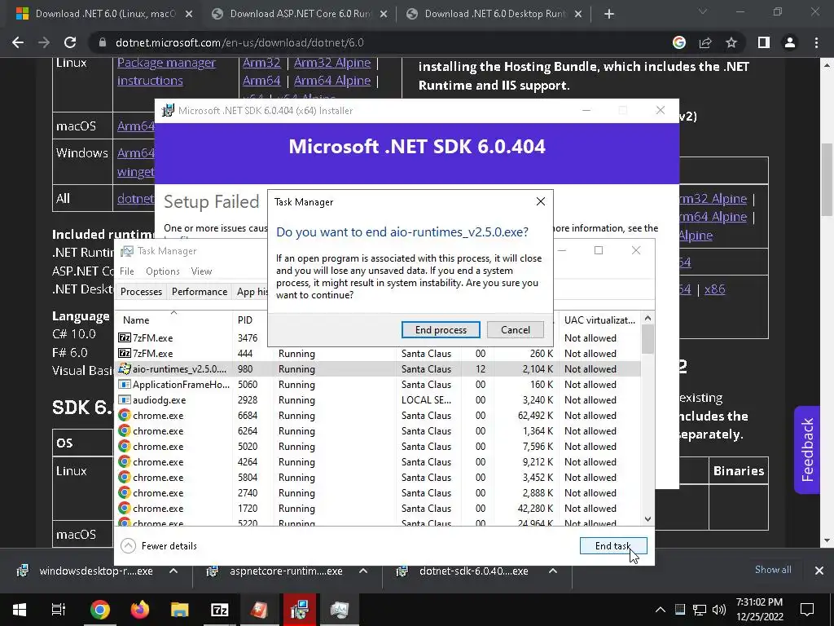Open Chrome three-dot menu

click(816, 42)
